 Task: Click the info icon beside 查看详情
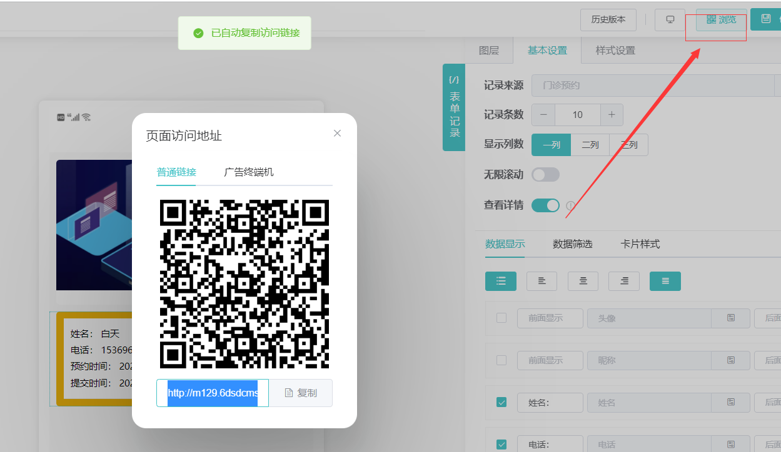(x=570, y=205)
